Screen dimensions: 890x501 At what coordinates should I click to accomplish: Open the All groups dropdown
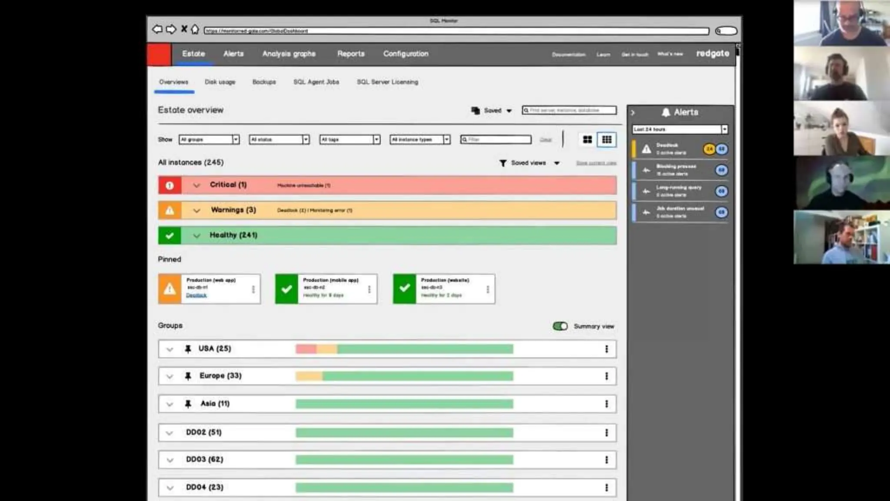(x=209, y=140)
